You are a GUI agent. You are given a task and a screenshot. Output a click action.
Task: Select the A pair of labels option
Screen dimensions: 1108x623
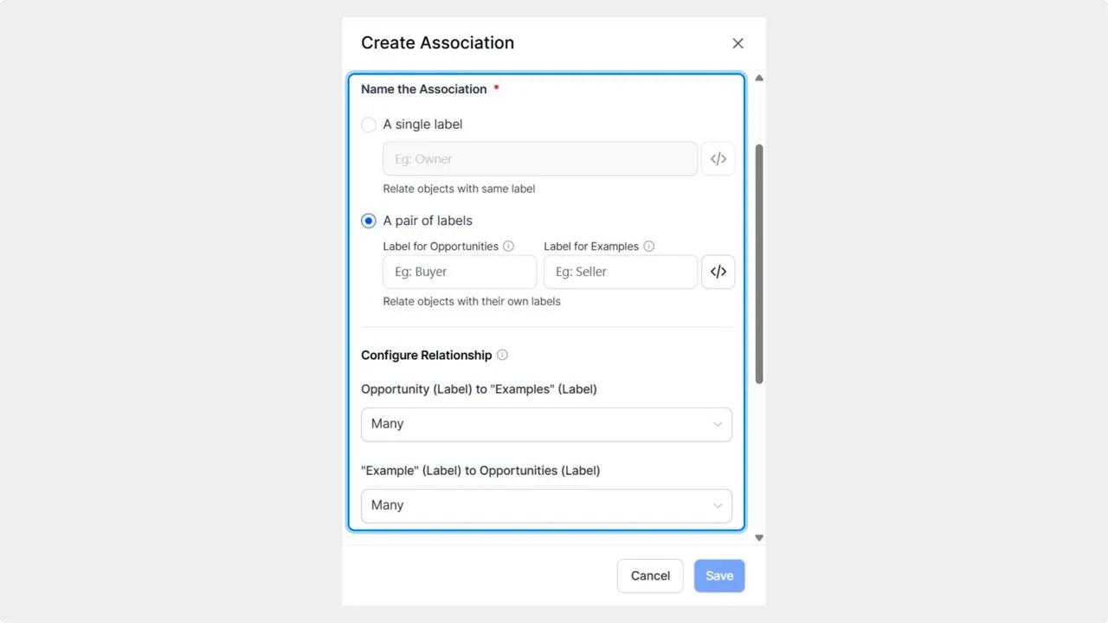click(x=369, y=221)
